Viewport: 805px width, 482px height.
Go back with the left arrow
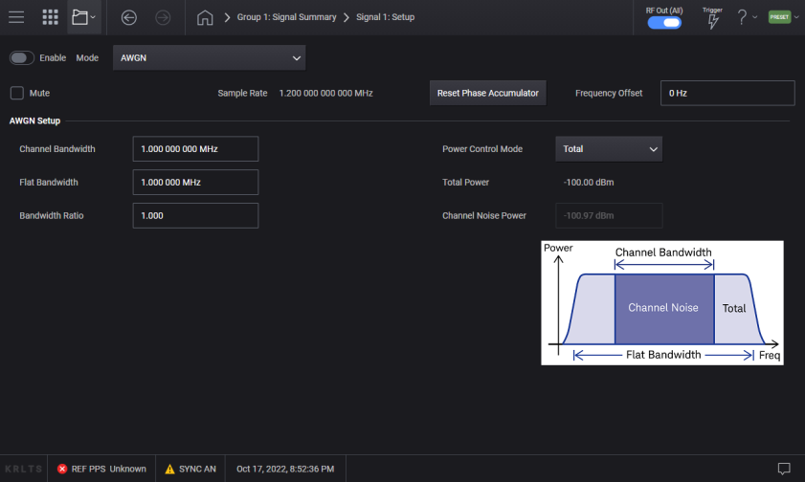coord(129,17)
